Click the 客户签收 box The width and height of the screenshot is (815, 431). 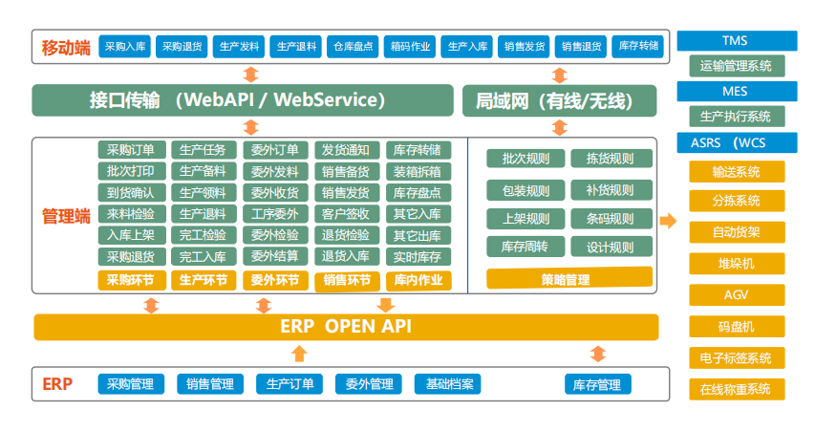(x=345, y=213)
